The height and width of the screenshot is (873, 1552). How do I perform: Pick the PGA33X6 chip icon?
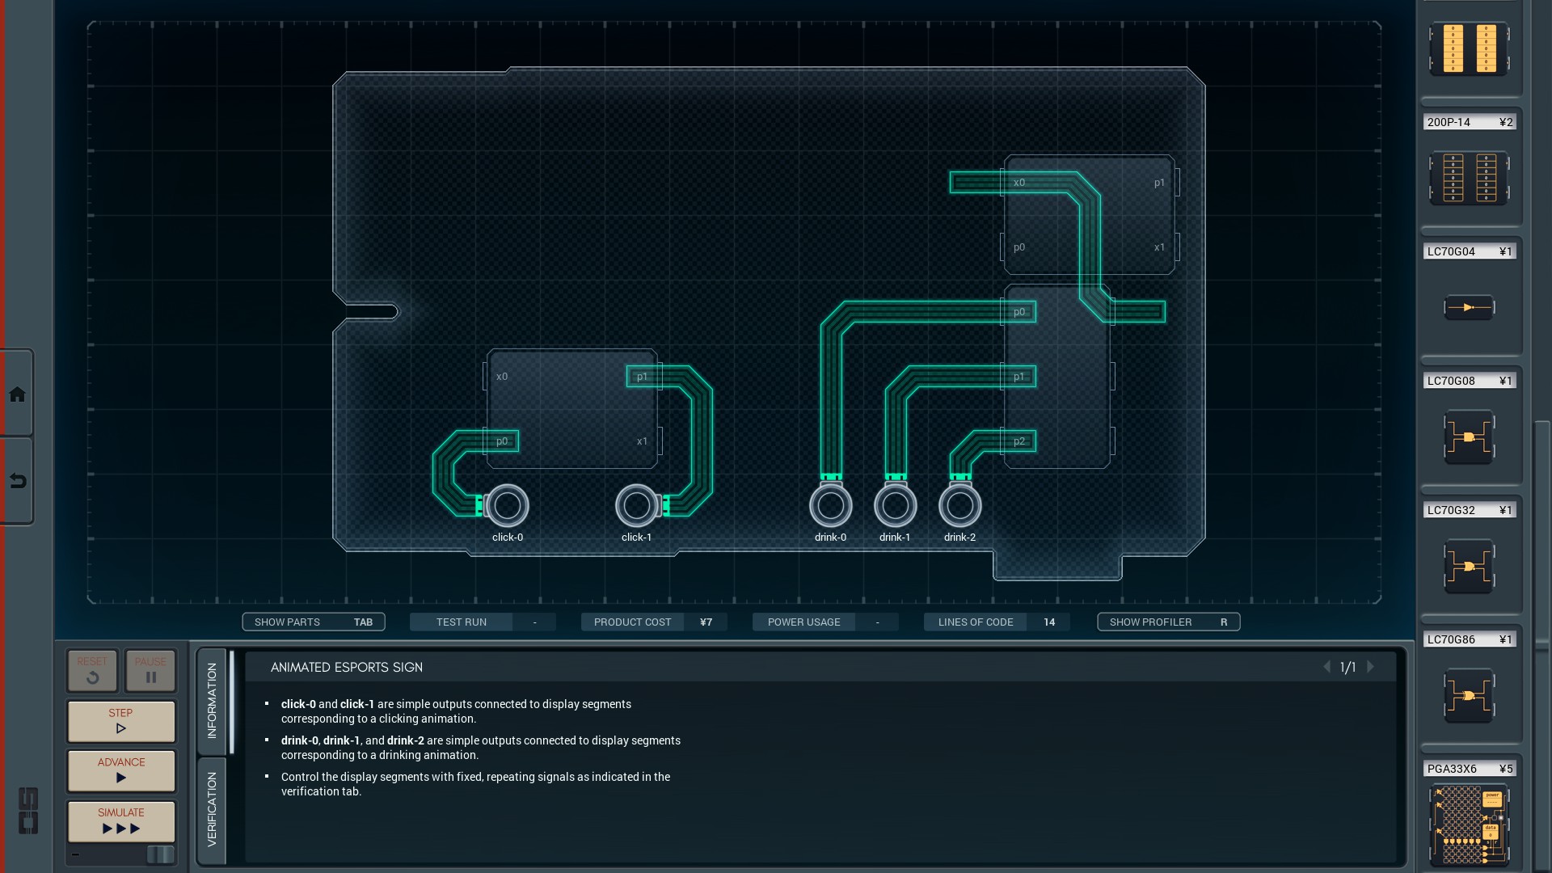[x=1469, y=824]
